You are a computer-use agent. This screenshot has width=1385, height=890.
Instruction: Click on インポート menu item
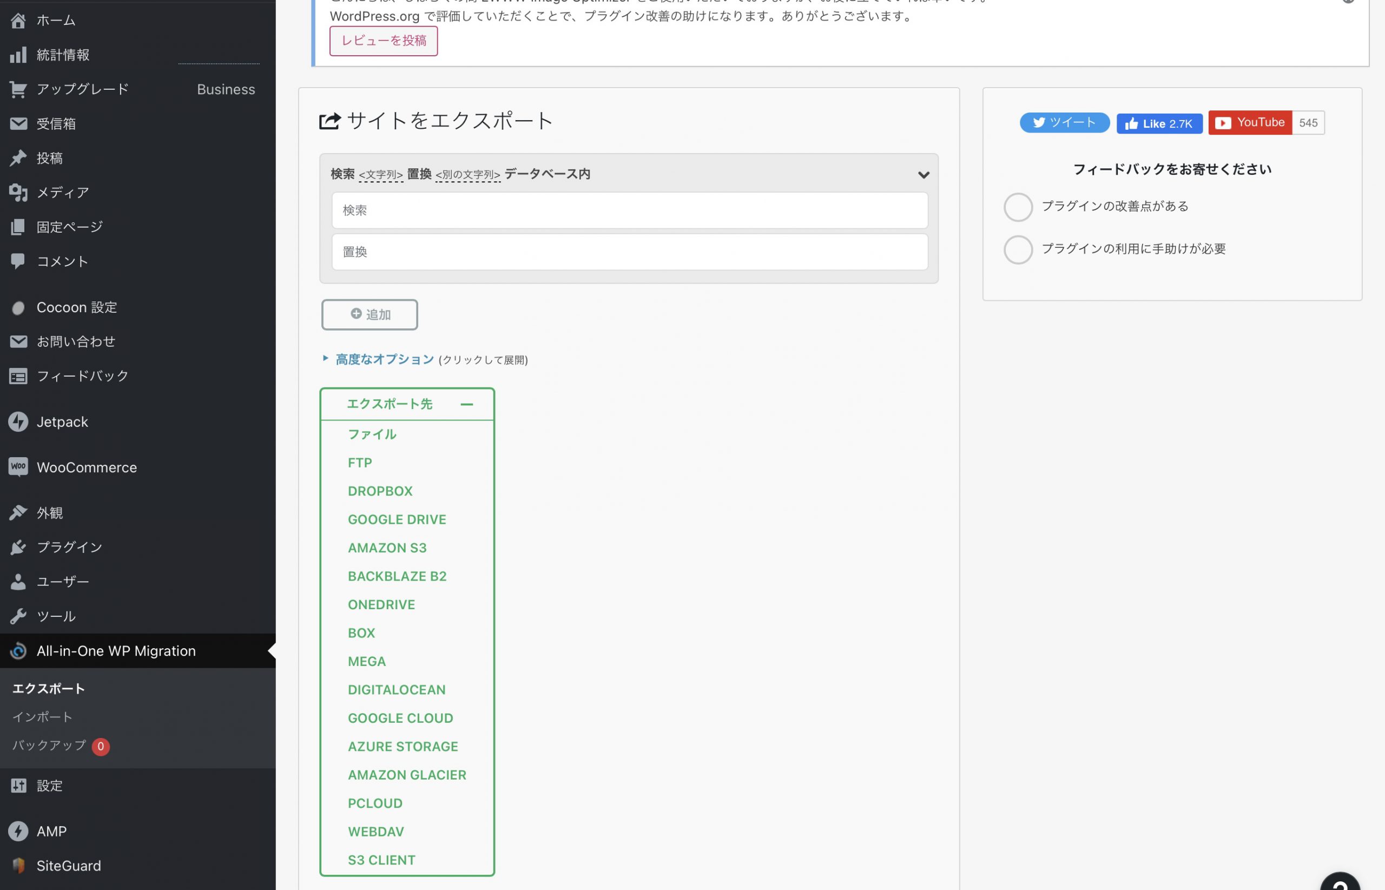(42, 716)
